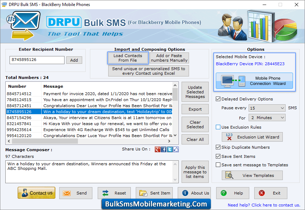Open the Exclusion List Wizard
This screenshot has width=305, height=210.
(x=252, y=137)
